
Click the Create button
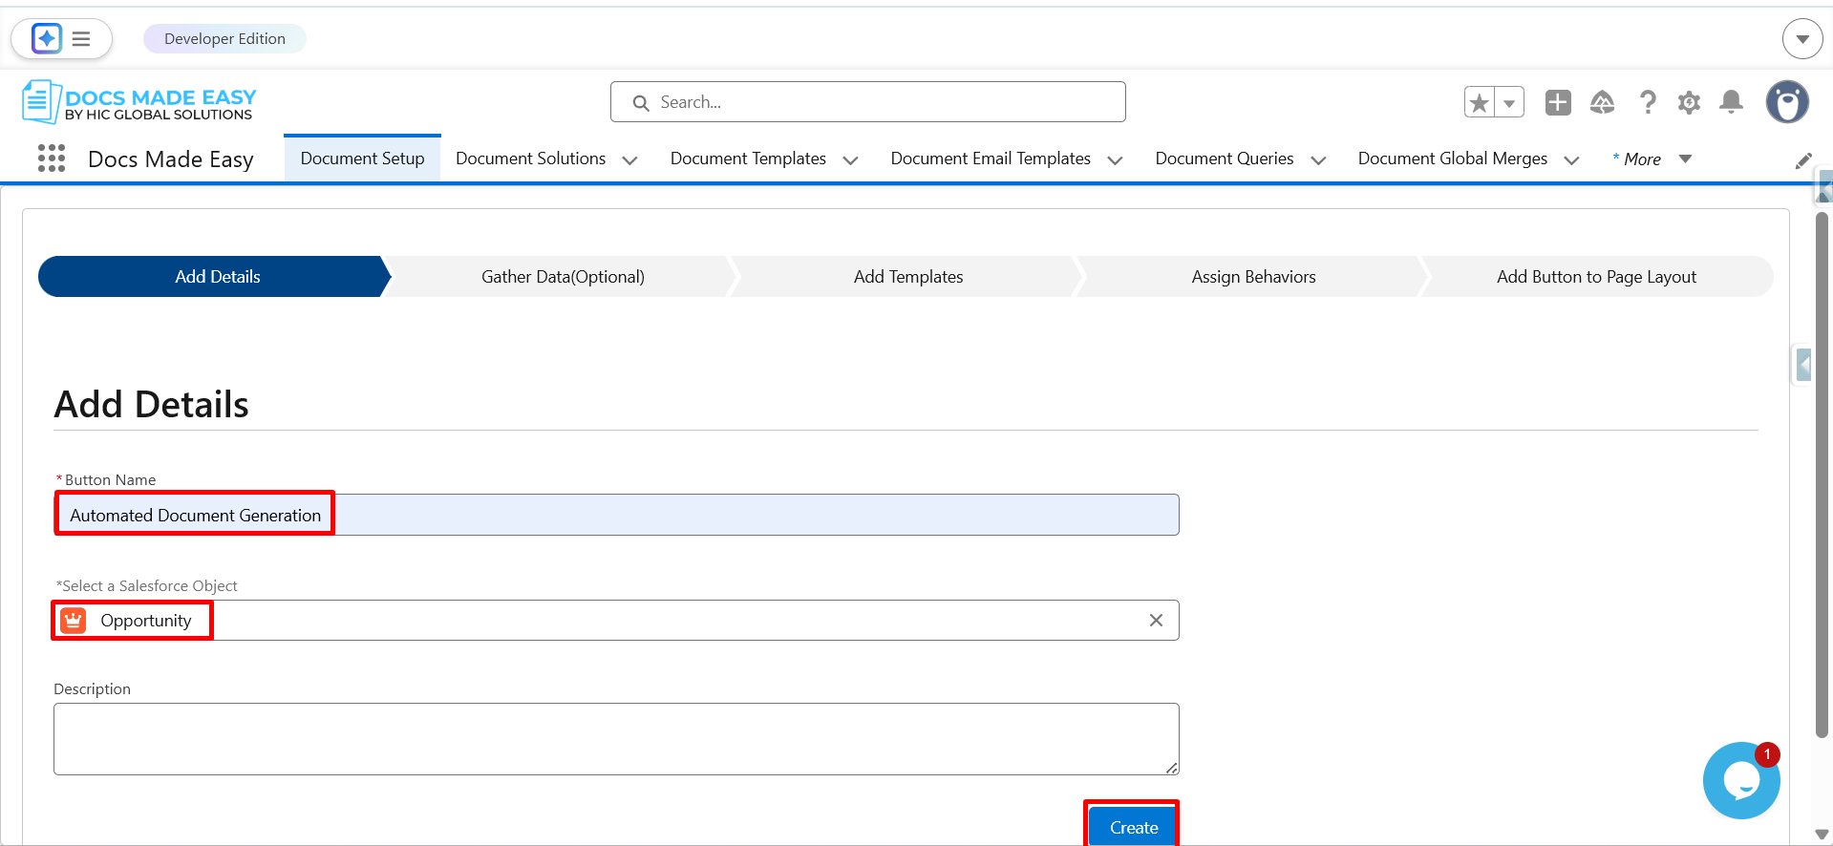(1133, 827)
